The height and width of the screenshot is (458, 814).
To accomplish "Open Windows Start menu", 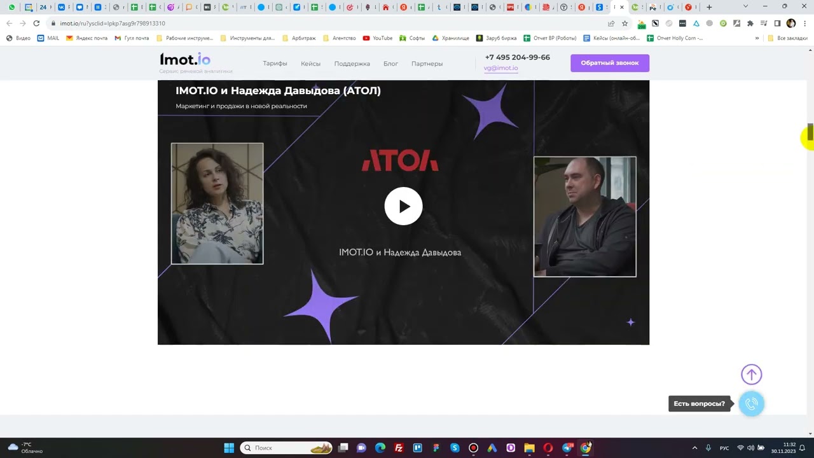I will [229, 448].
